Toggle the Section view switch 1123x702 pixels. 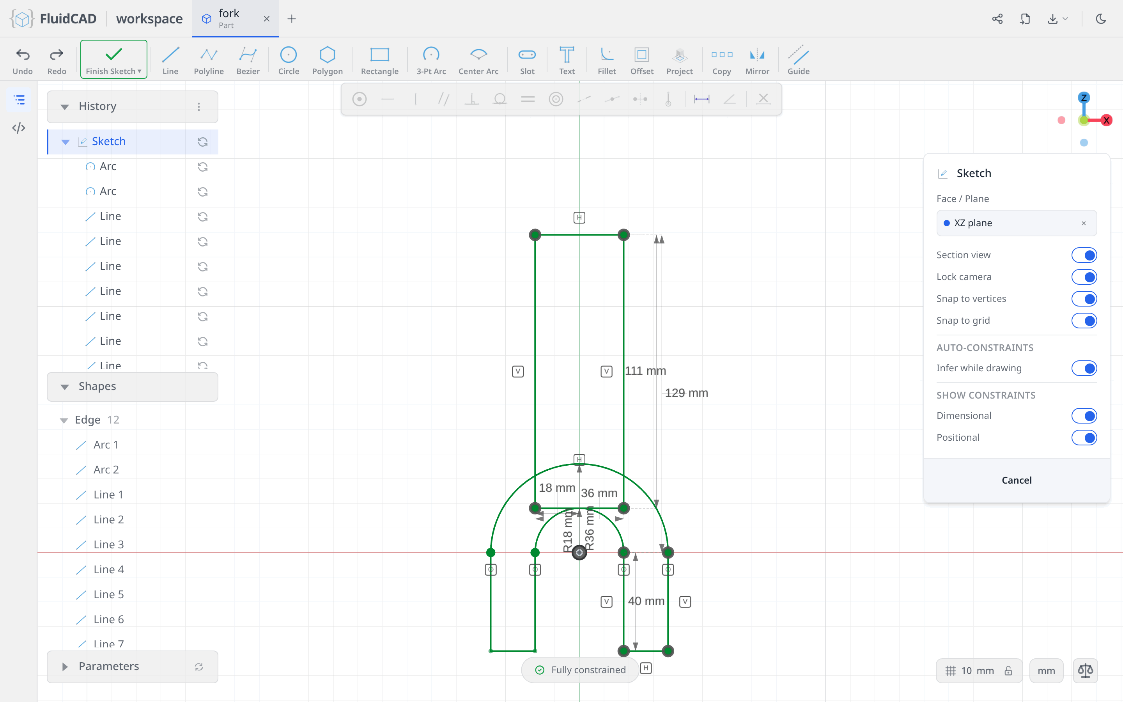[1084, 255]
